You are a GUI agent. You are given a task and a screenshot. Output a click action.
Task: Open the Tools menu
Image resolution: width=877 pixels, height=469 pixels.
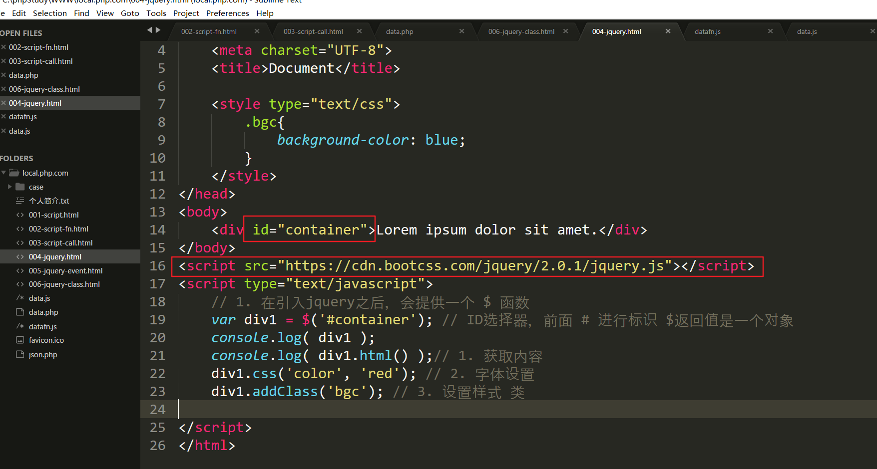tap(156, 13)
